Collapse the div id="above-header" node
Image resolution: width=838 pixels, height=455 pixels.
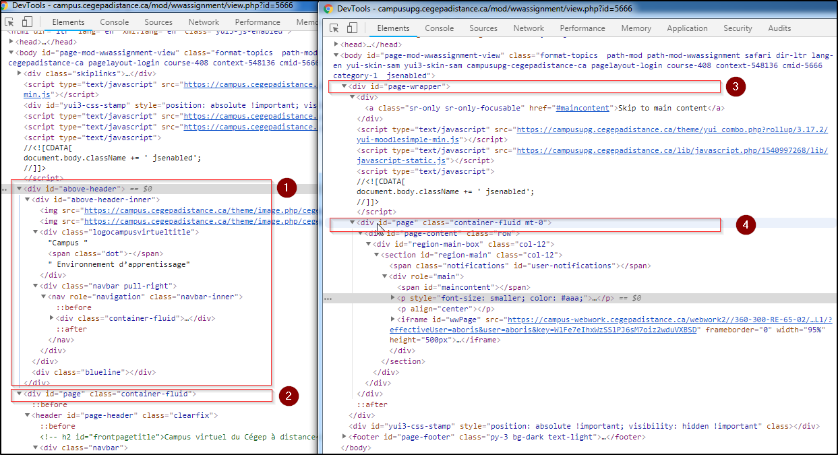[20, 189]
